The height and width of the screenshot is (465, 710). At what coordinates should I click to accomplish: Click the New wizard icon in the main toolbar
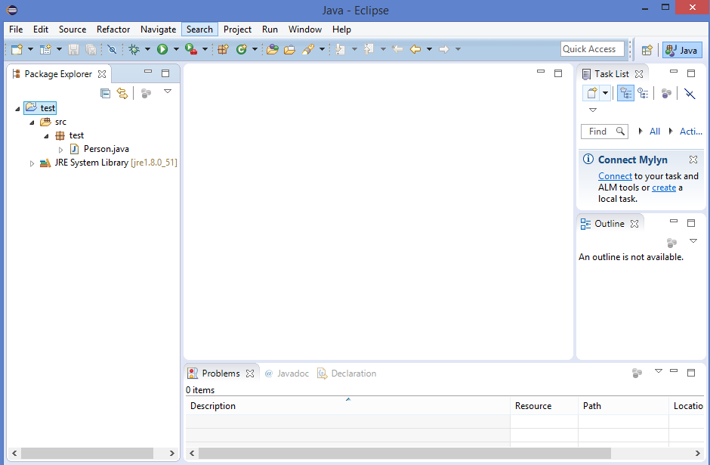(x=17, y=49)
